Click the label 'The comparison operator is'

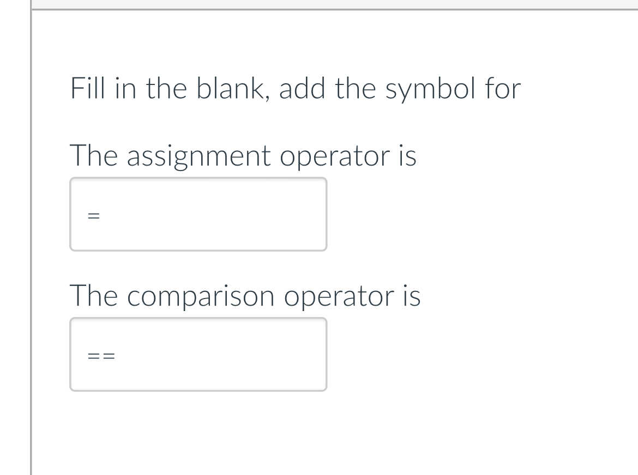(x=245, y=296)
